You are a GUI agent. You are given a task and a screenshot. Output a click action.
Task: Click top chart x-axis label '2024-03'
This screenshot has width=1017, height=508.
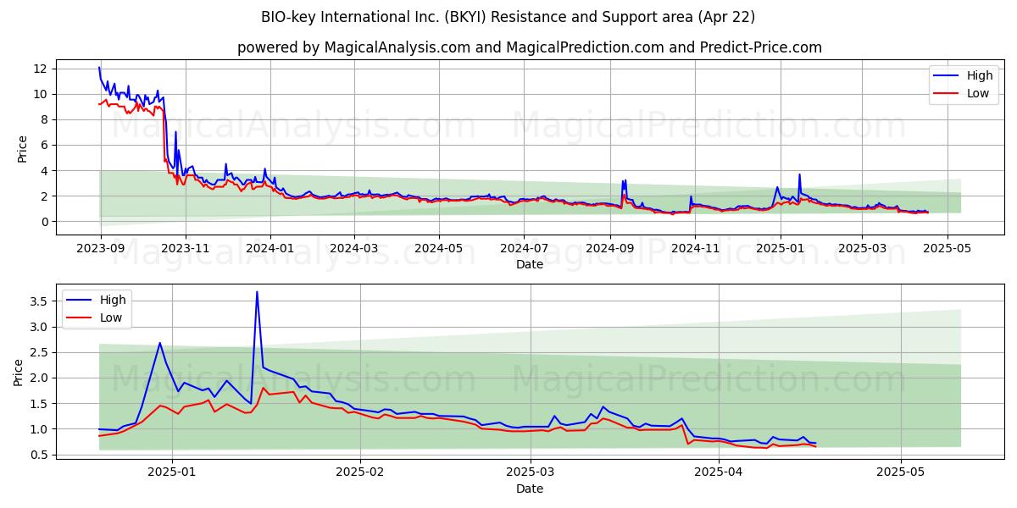pos(353,249)
